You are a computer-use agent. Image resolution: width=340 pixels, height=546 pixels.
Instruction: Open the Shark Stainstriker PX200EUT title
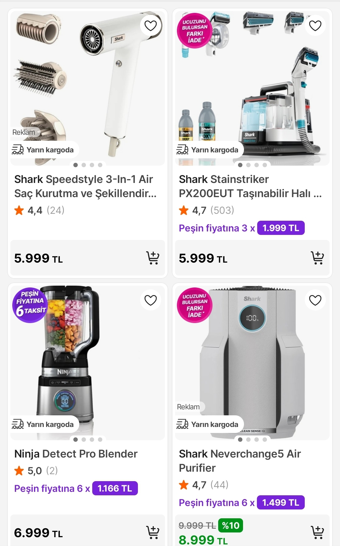coord(250,186)
